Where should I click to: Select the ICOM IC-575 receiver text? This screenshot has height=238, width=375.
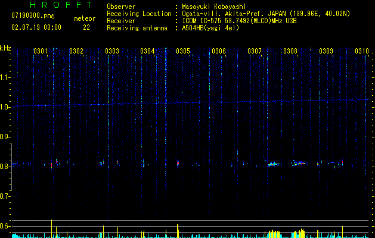(239, 21)
